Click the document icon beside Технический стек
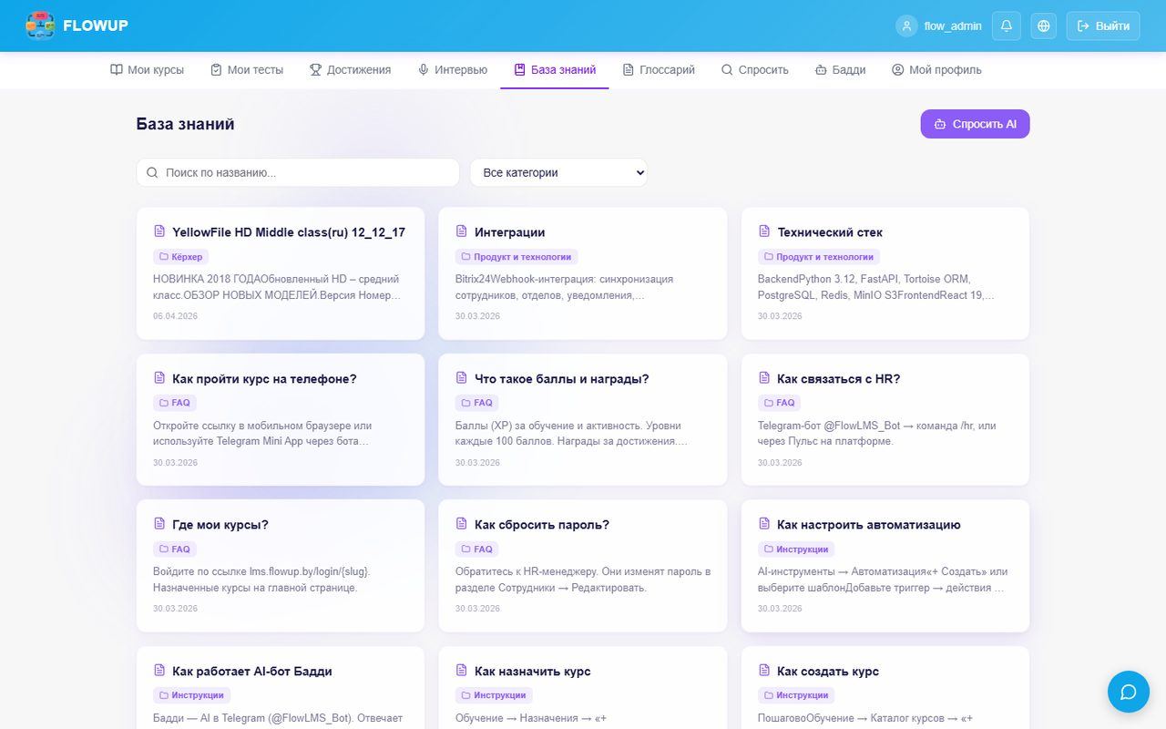The image size is (1166, 729). click(x=764, y=231)
